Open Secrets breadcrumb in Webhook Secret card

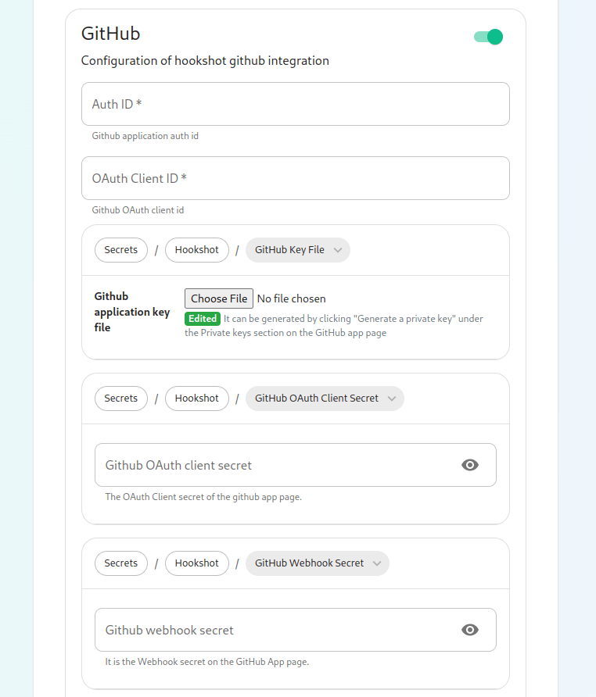point(121,563)
